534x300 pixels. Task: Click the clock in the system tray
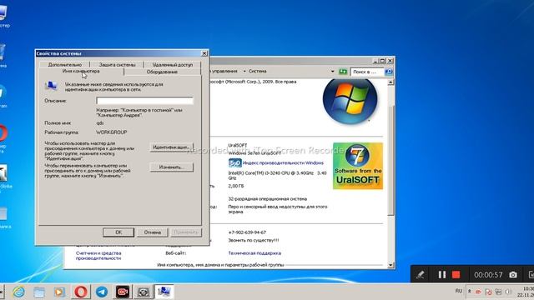[526, 292]
